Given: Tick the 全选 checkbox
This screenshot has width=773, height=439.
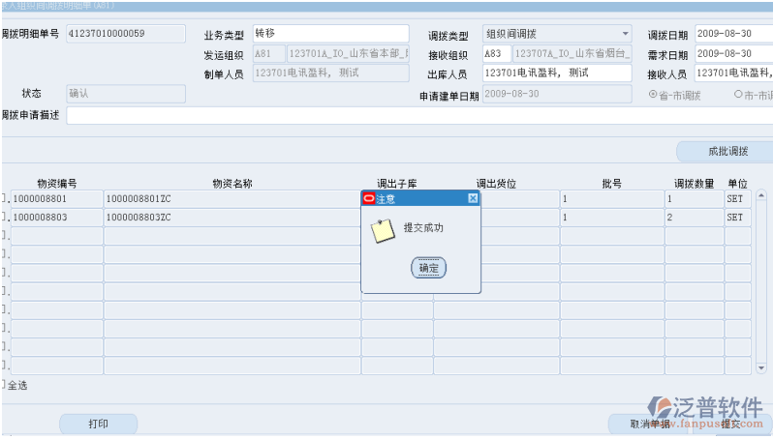Looking at the screenshot, I should coord(3,385).
